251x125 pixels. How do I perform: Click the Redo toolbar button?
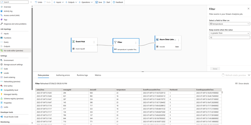(47, 2)
